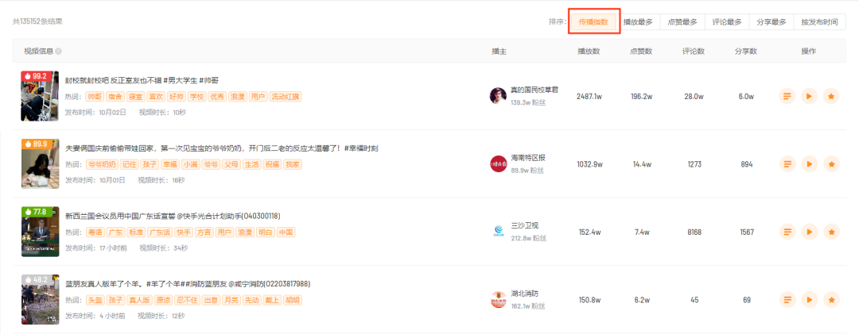859x334 pixels.
Task: Sort results by 传播指数
Action: 594,22
